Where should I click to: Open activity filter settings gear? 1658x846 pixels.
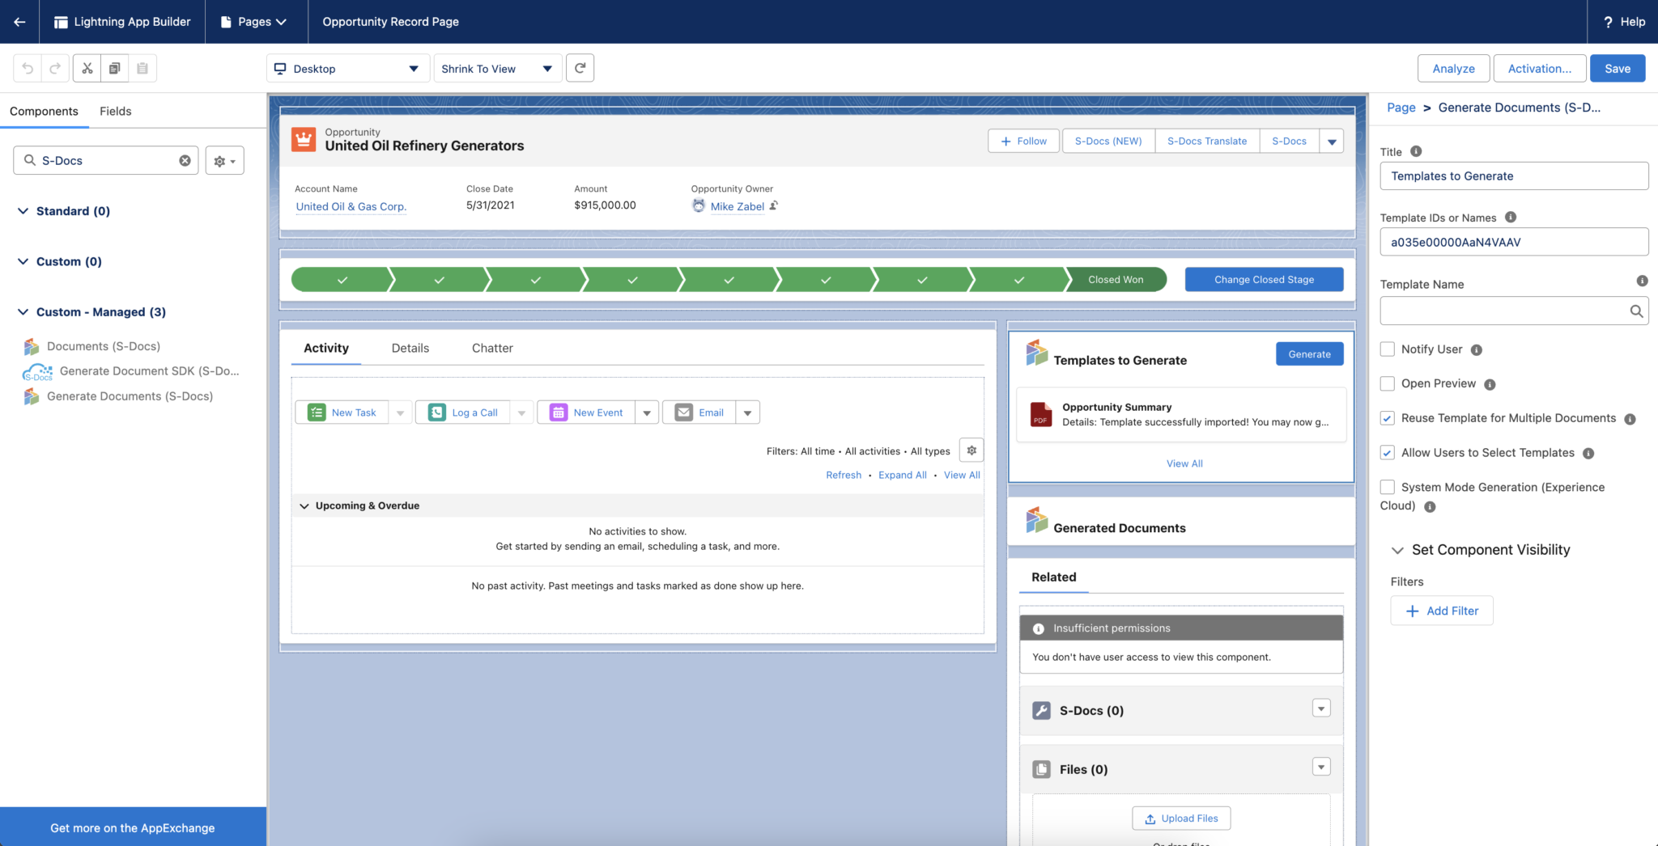coord(971,450)
